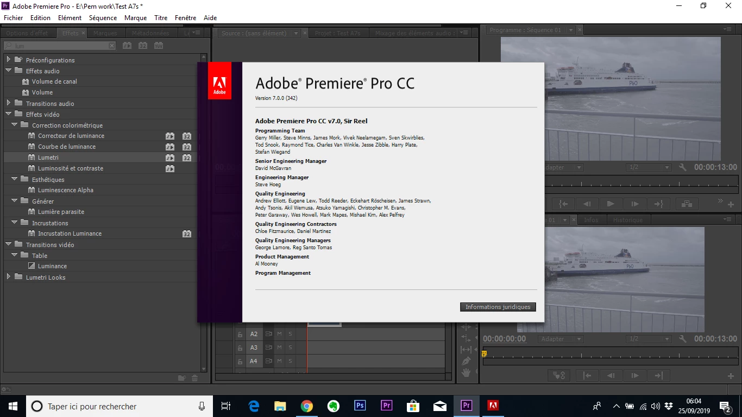Open the lower monitor button editor plus

(731, 376)
